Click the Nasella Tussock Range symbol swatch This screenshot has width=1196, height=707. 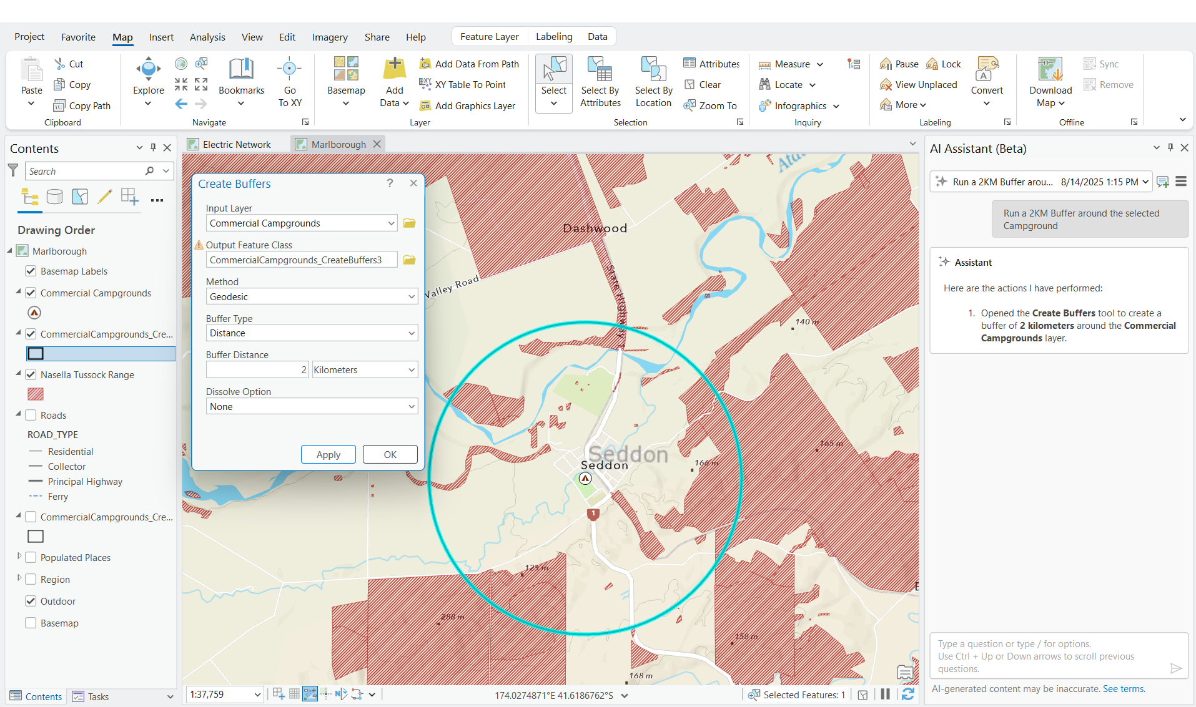(x=36, y=394)
